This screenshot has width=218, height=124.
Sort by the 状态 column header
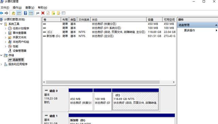pyautogui.click(x=119, y=20)
